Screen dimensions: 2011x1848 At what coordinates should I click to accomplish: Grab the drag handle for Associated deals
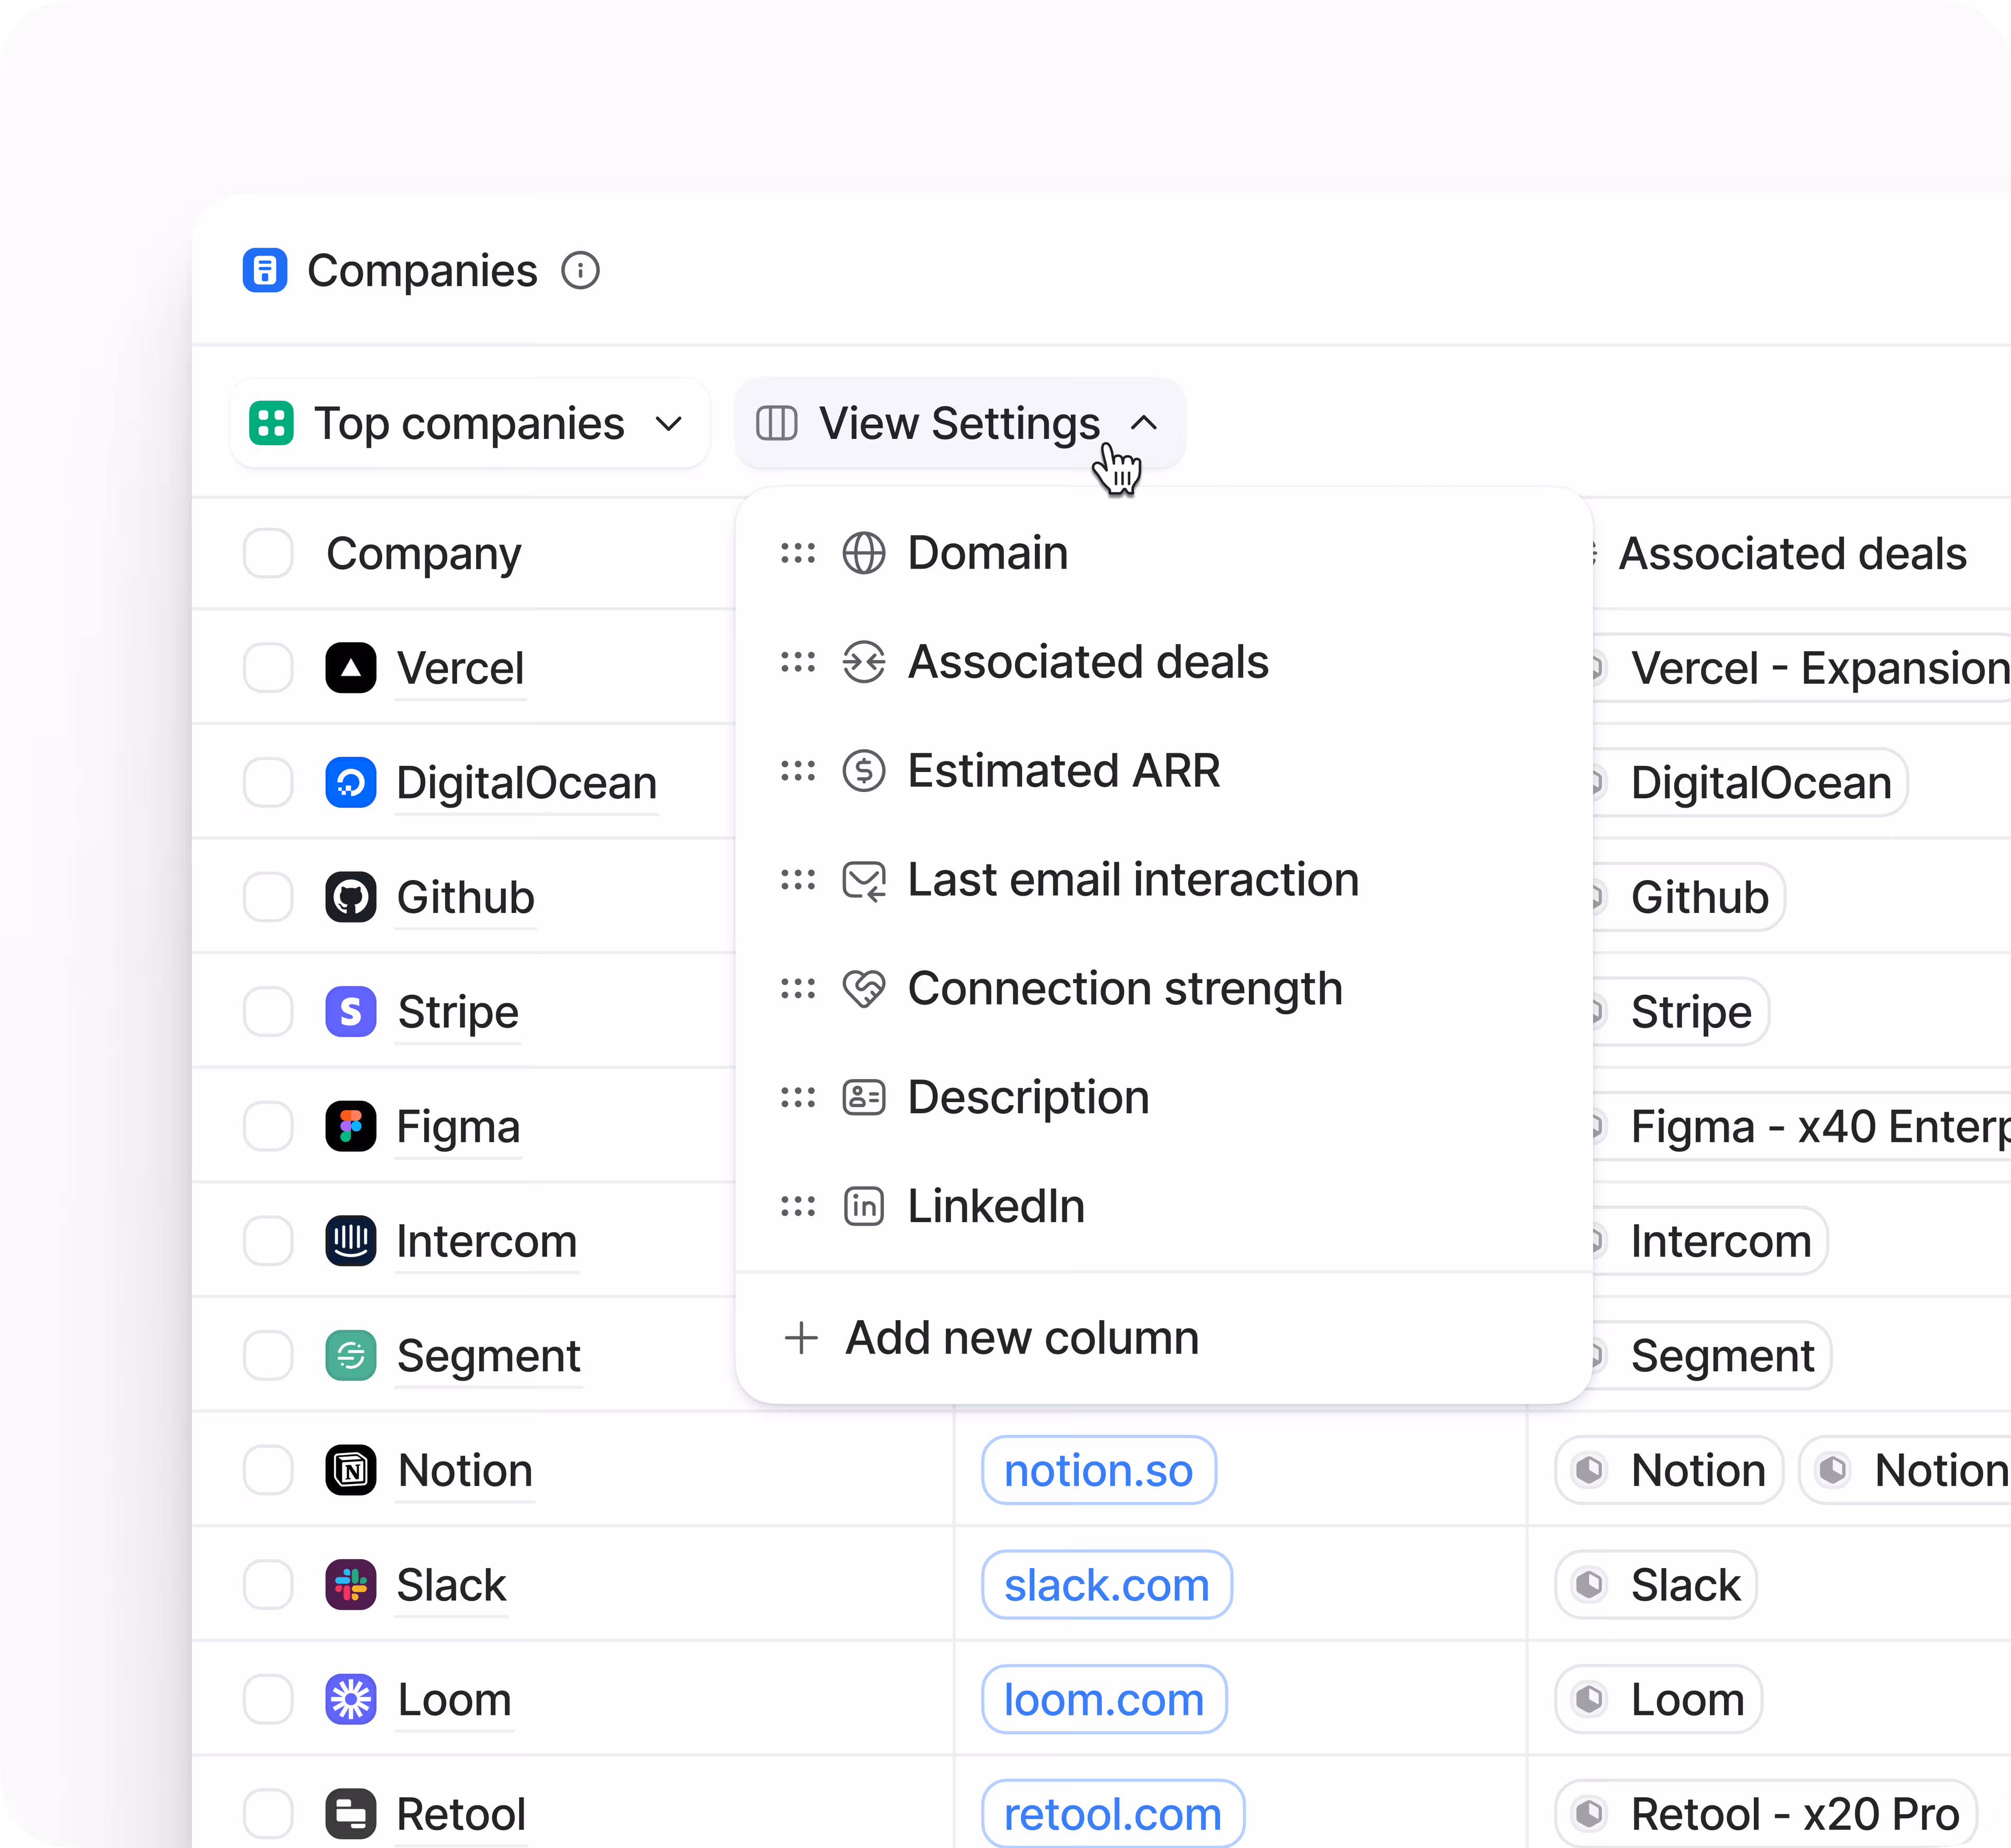tap(798, 662)
